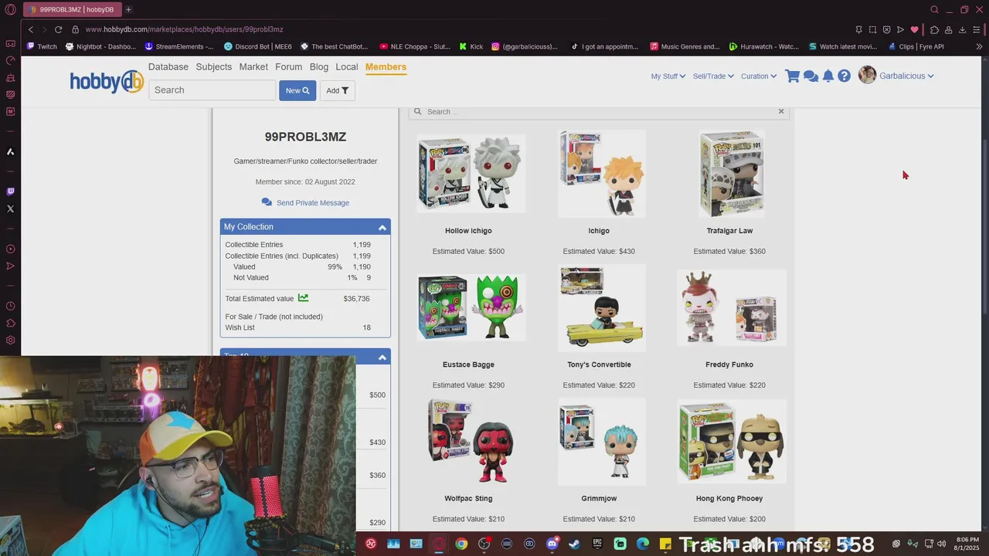Open Opera sidebar settings gear icon
The width and height of the screenshot is (989, 556).
10,340
